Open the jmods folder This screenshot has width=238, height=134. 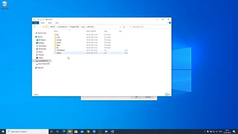point(59,42)
